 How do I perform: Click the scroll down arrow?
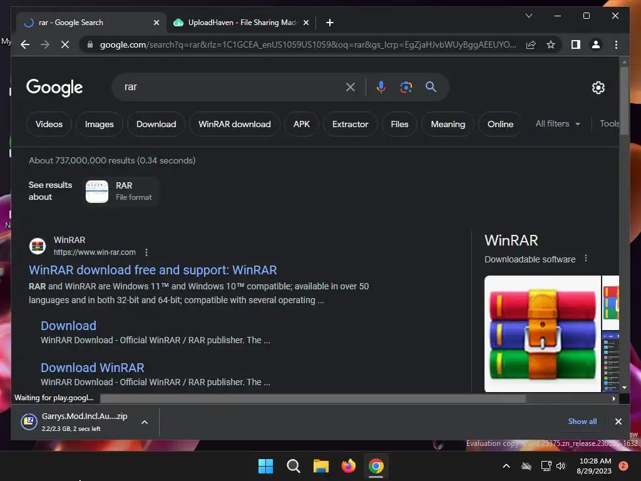[x=624, y=387]
